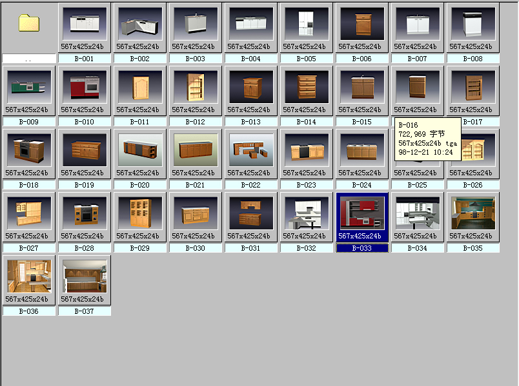Screen dimensions: 519x386
Task: Click the B-001 file name label
Action: click(85, 59)
